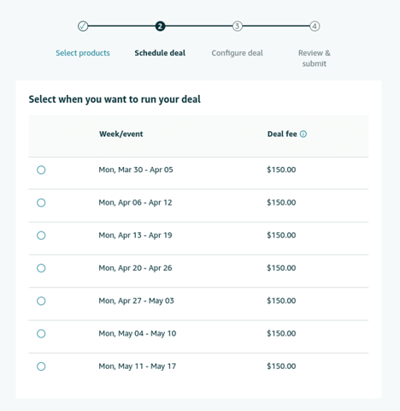Click the Deal fee info icon
Image resolution: width=400 pixels, height=411 pixels.
(x=303, y=134)
